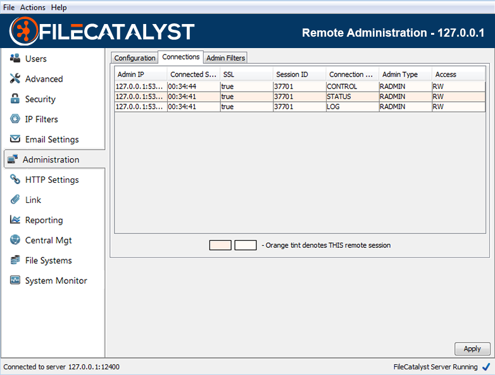Click Connected to server status text
Image resolution: width=495 pixels, height=375 pixels.
click(61, 367)
